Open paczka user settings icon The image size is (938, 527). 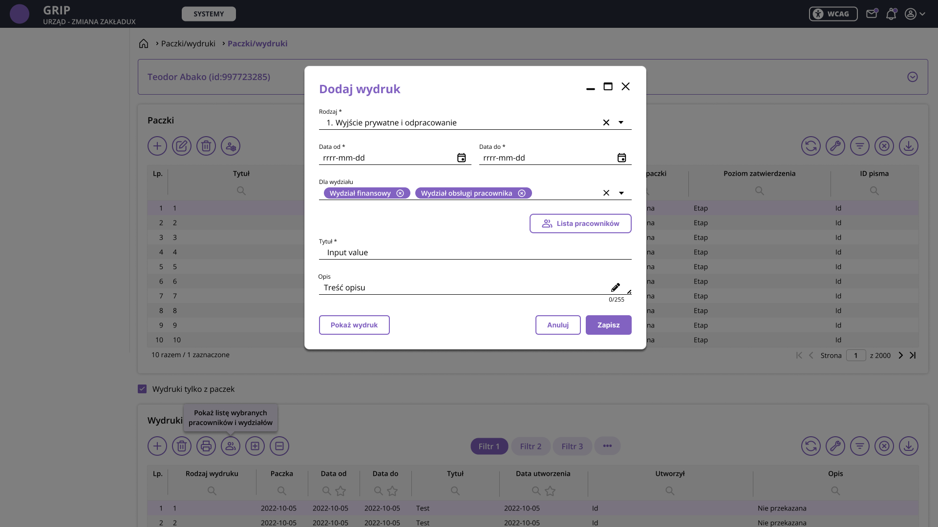(x=231, y=146)
